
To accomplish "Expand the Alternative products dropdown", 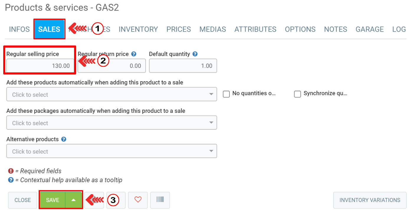I will (x=111, y=151).
